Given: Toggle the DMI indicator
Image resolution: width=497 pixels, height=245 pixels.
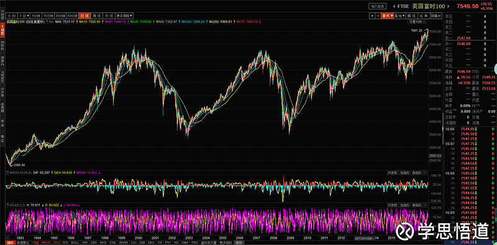Looking at the screenshot, I should click(x=142, y=243).
